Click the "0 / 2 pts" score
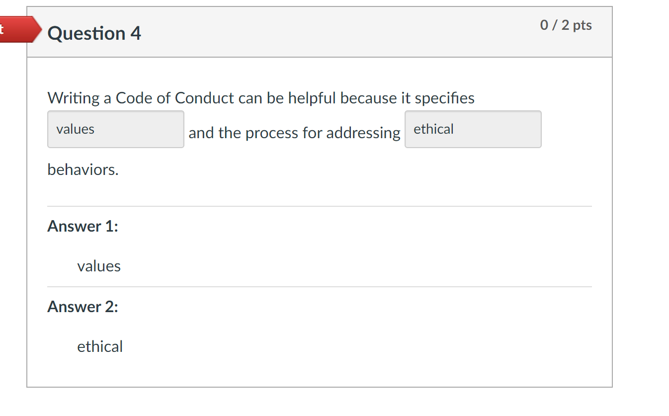The height and width of the screenshot is (416, 669). (566, 25)
